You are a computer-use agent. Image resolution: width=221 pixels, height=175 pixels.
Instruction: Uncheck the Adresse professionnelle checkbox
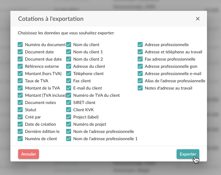tap(140, 45)
